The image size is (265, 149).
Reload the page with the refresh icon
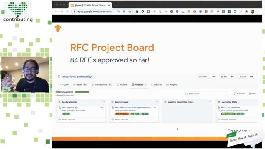[67, 12]
